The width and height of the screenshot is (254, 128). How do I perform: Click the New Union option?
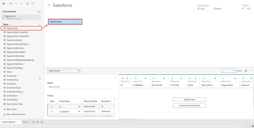click(x=10, y=109)
